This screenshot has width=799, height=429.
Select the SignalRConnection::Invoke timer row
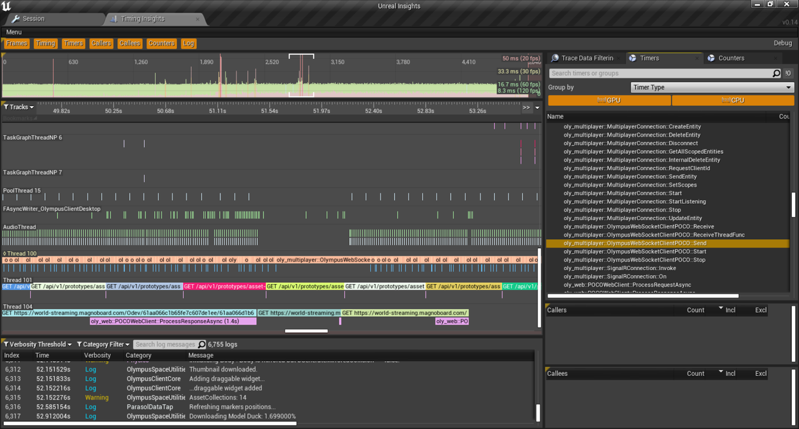point(667,268)
